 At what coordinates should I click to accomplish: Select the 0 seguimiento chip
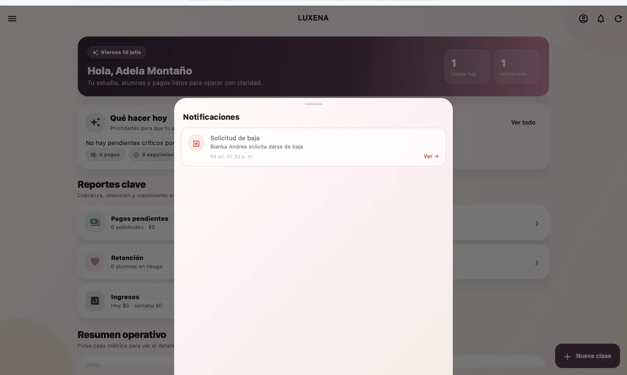[152, 155]
